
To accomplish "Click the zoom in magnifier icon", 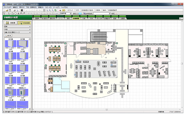I will point(50,10).
